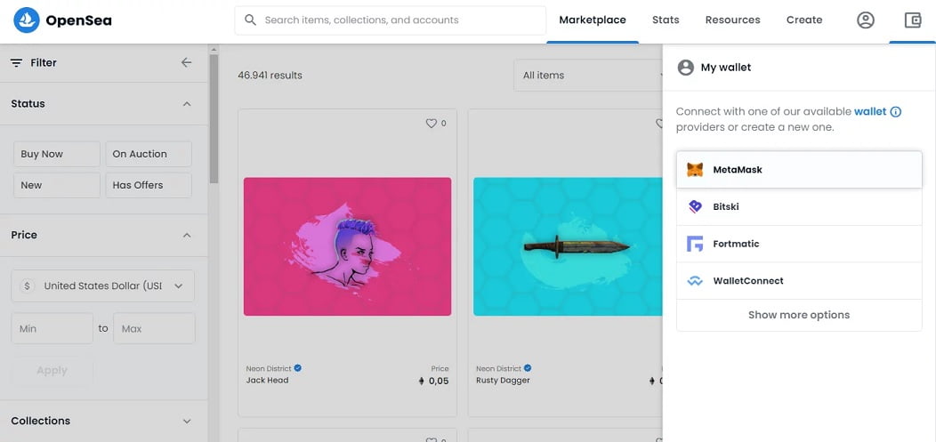Click the Filter lines icon
The width and height of the screenshot is (936, 442).
[17, 62]
